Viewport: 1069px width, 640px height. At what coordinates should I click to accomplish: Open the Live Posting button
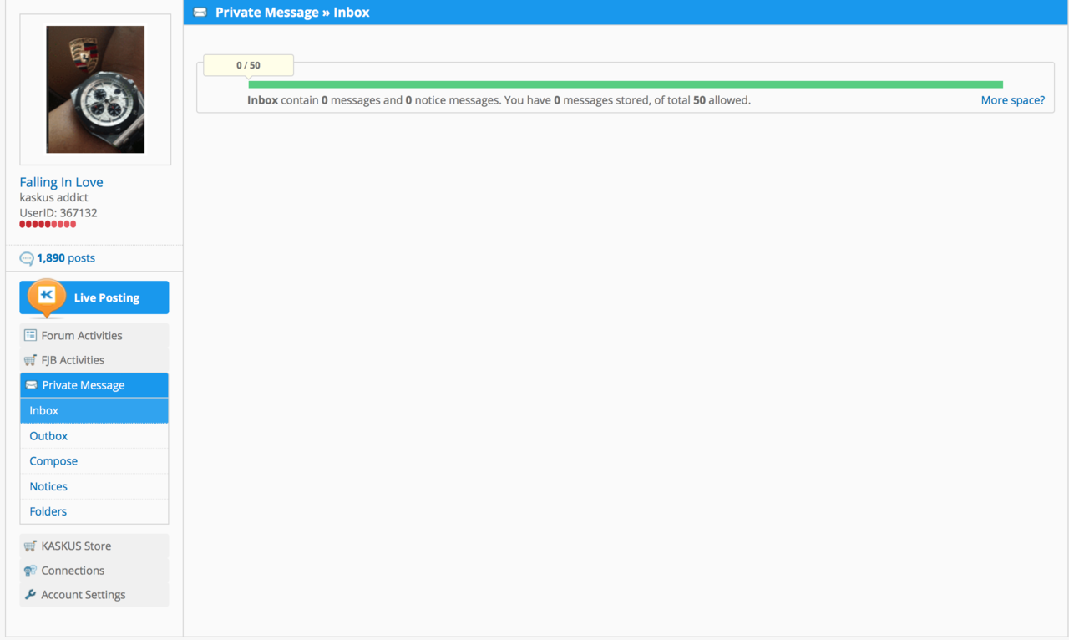coord(94,297)
